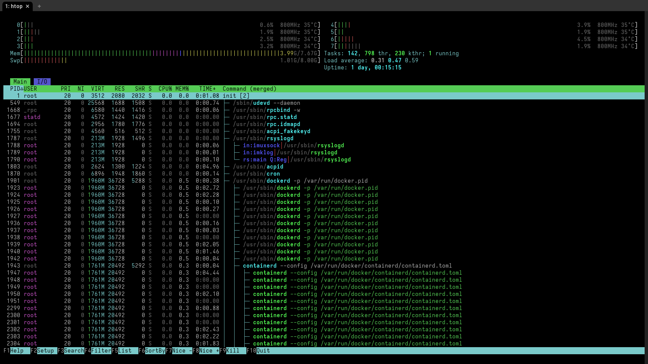The image size is (648, 364).
Task: Sort by TIME+ column header
Action: pyautogui.click(x=207, y=89)
